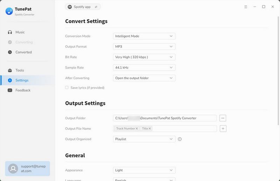Image resolution: width=280 pixels, height=181 pixels.
Task: Remove the Title tag from file name
Action: [150, 129]
